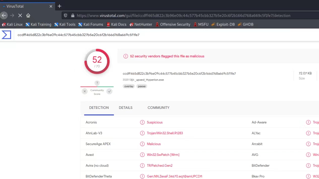This screenshot has height=179, width=319.
Task: Click the Avast vendor name
Action: [x=90, y=155]
